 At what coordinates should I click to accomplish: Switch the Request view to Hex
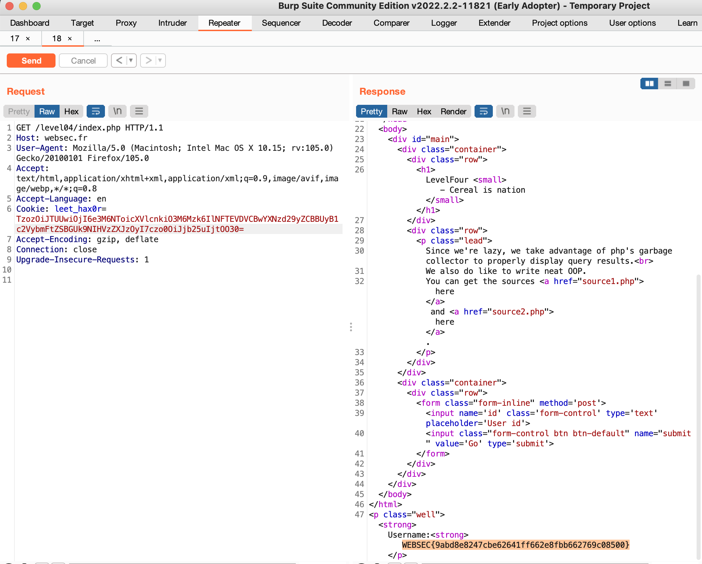(x=71, y=111)
